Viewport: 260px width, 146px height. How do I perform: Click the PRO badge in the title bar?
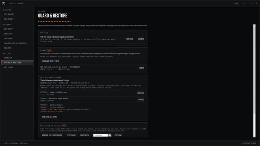(236, 3)
